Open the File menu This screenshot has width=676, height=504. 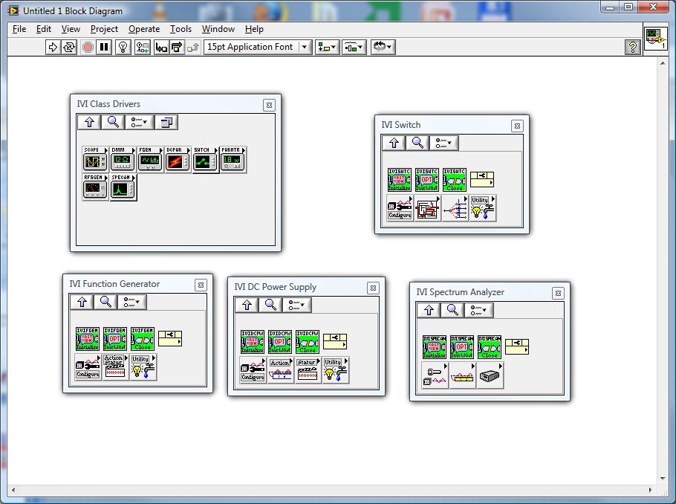pos(19,29)
